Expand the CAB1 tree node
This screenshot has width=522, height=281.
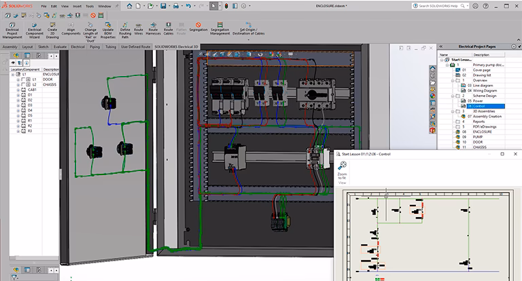click(18, 90)
